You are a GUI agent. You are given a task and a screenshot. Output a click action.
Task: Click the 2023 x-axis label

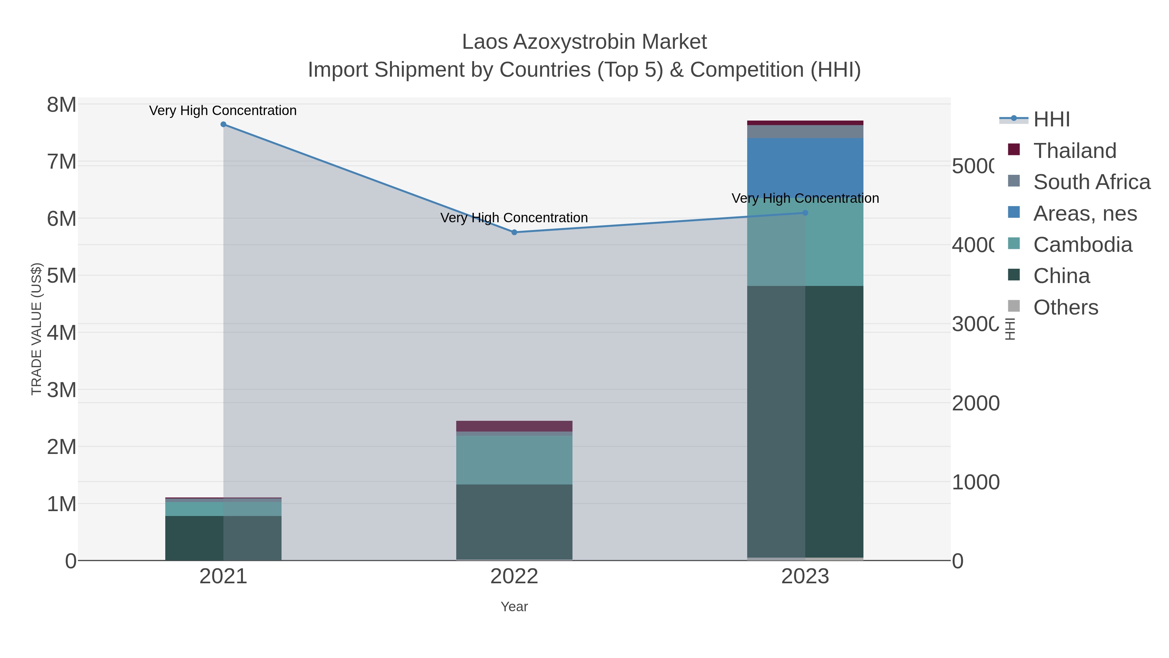click(x=805, y=577)
